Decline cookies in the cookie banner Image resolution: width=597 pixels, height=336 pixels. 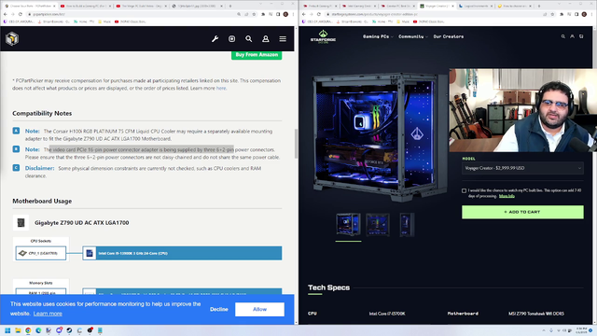coord(219,309)
